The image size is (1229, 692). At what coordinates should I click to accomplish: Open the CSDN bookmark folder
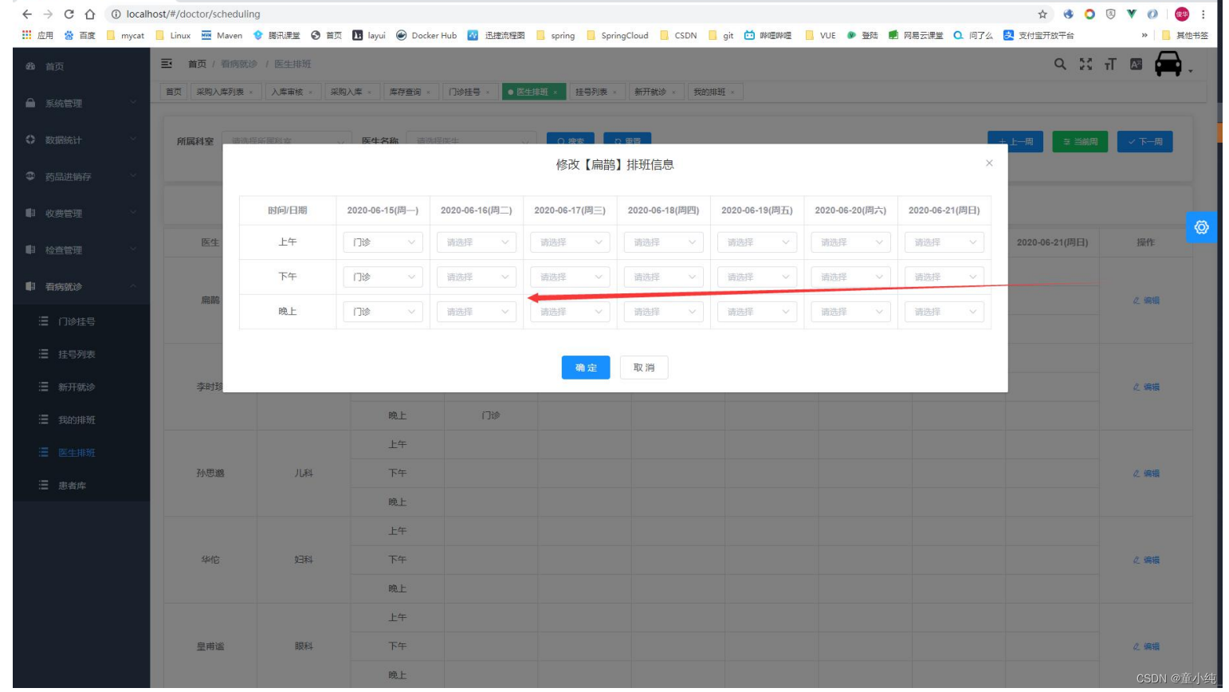pyautogui.click(x=678, y=35)
